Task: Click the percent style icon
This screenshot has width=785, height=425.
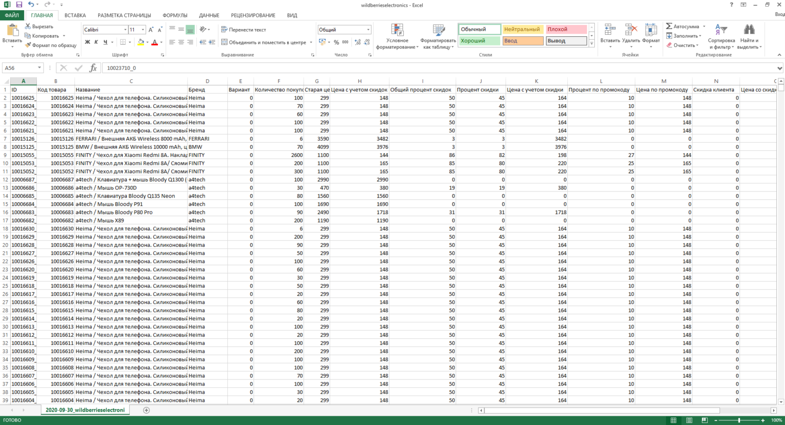Action: click(336, 42)
